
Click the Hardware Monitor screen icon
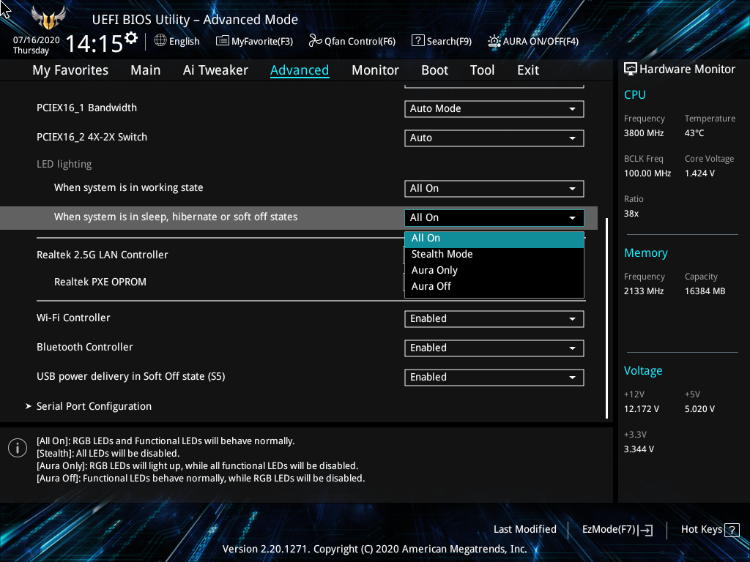[631, 69]
